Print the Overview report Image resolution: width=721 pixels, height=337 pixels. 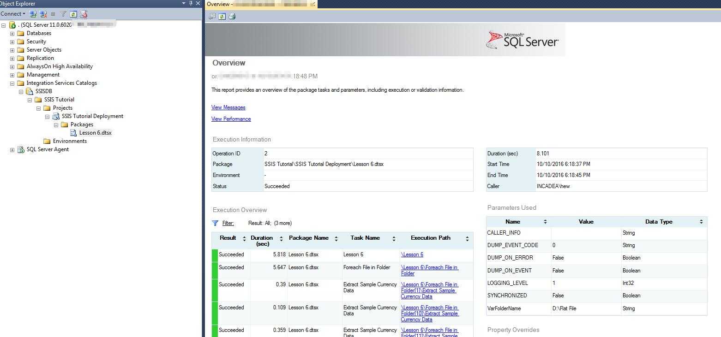232,16
